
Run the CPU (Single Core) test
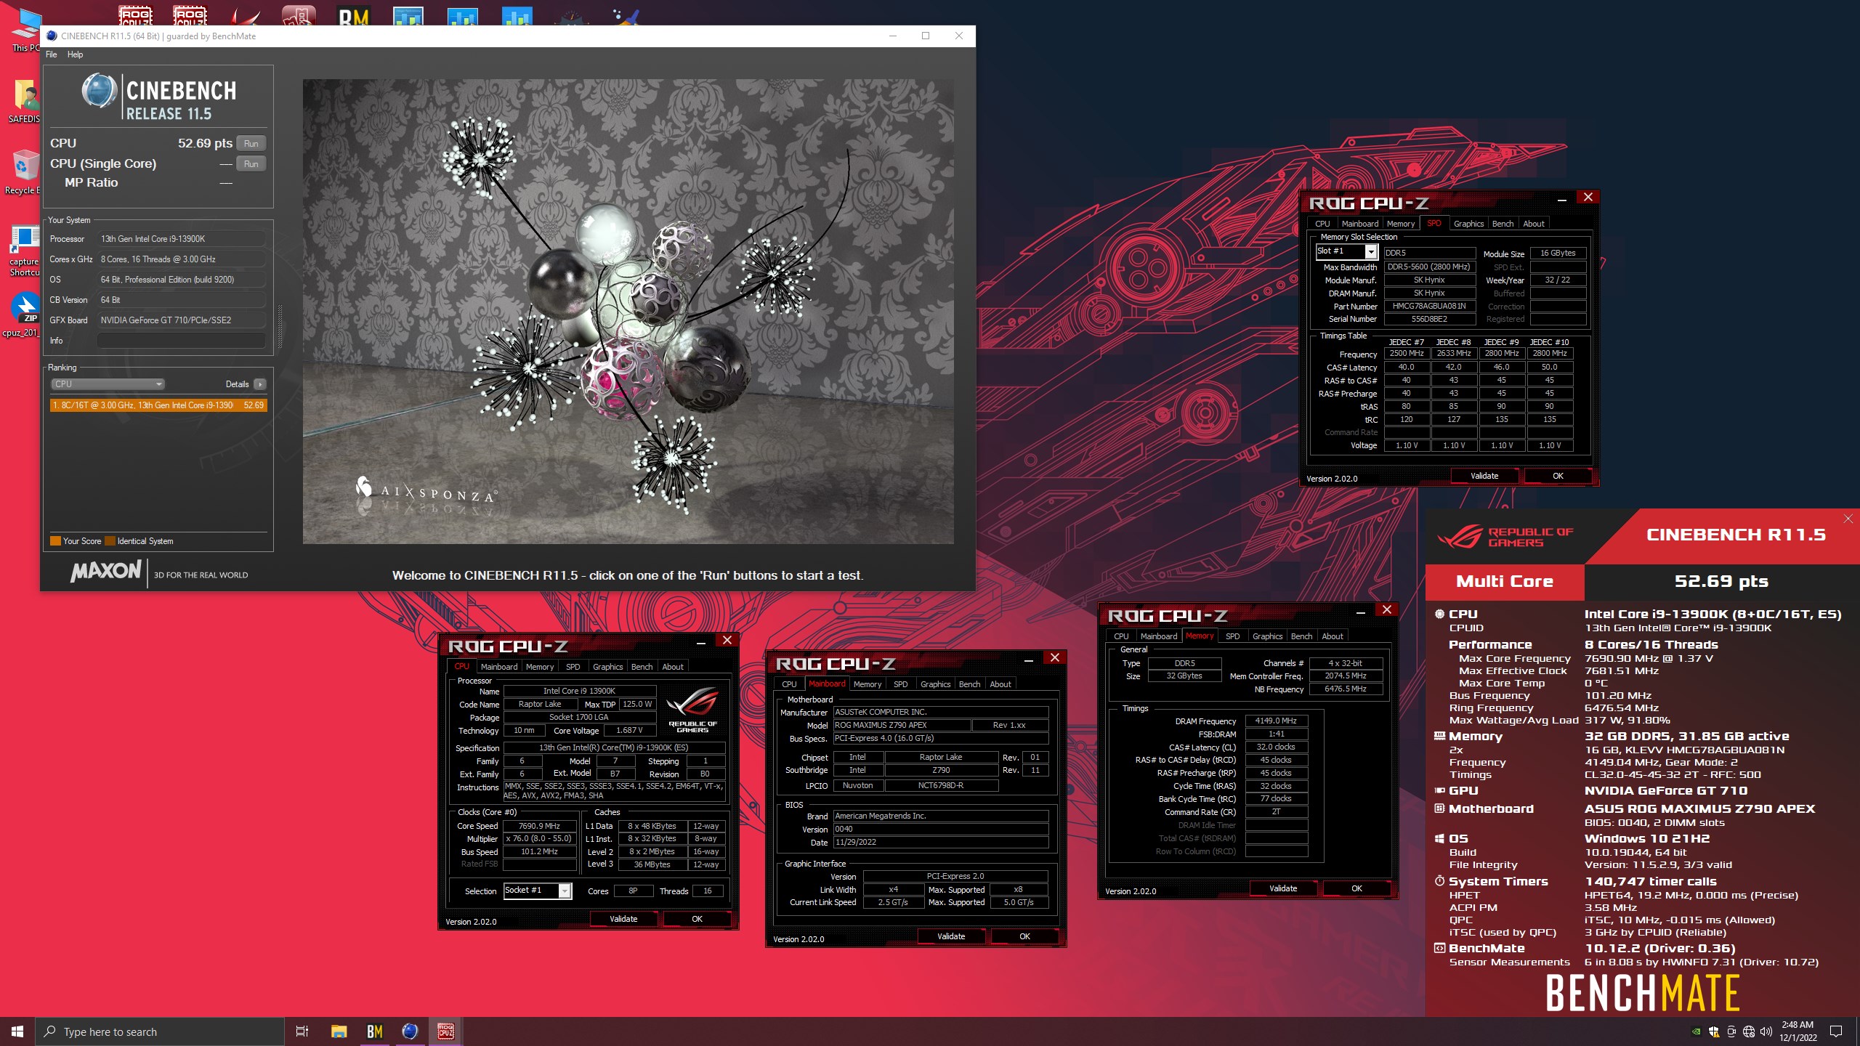[x=251, y=164]
